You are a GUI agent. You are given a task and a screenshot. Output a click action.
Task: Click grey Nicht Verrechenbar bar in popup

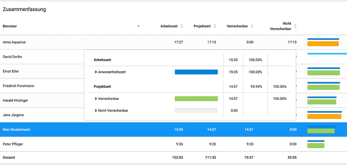click(196, 110)
